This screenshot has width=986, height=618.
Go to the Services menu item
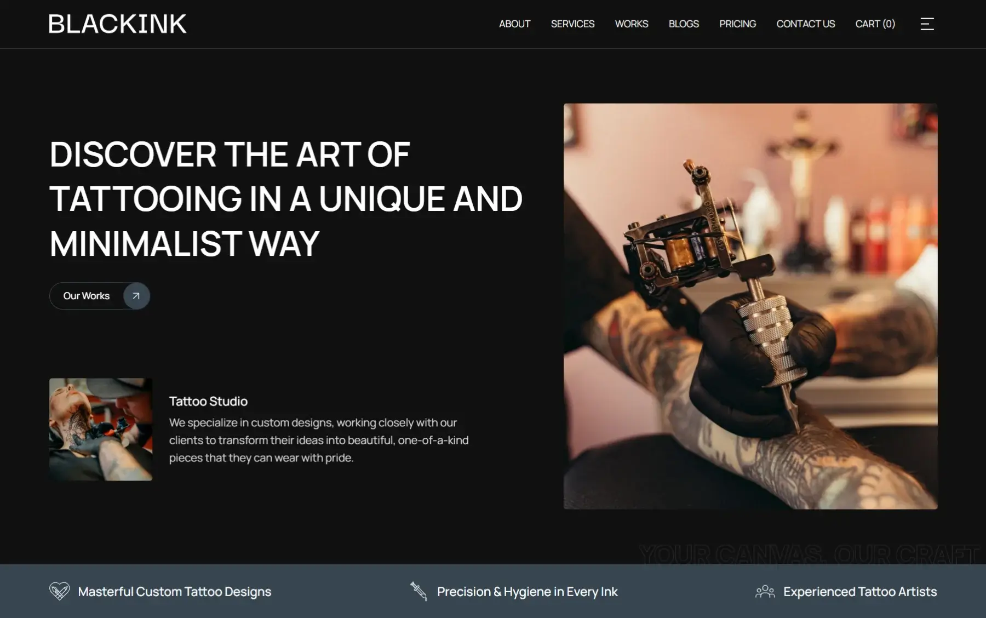(x=572, y=24)
